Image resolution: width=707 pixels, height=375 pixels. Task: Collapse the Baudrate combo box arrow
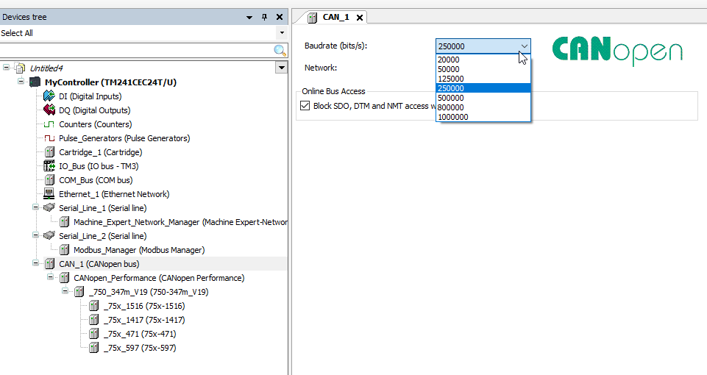coord(524,46)
